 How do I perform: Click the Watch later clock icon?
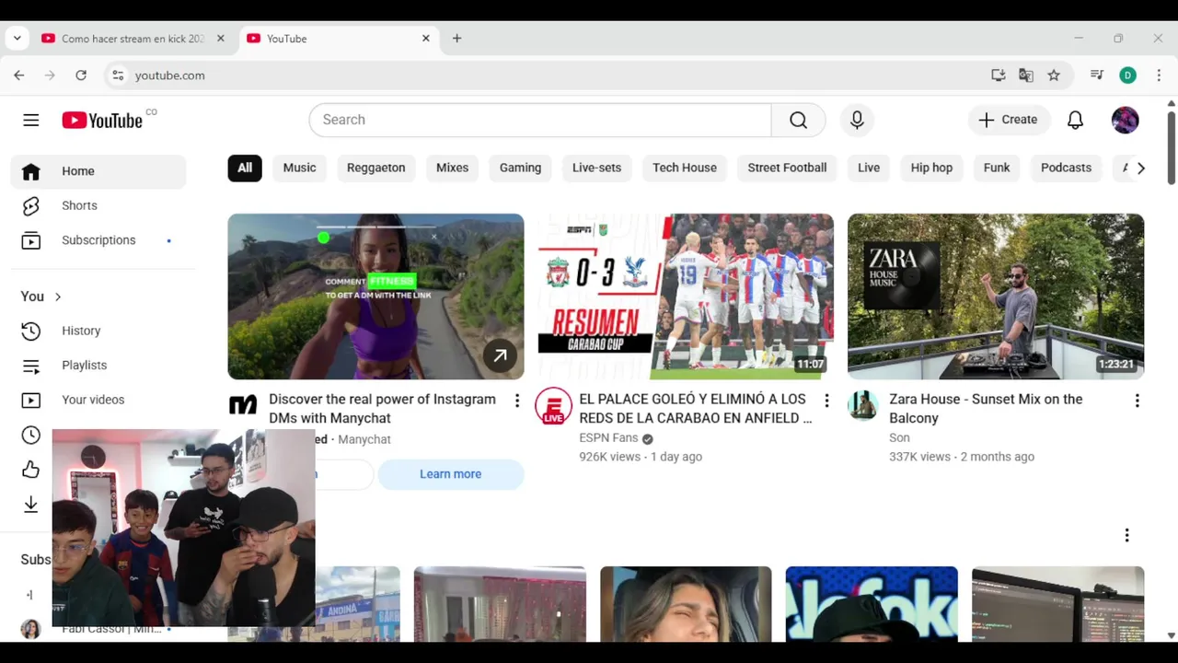click(x=31, y=435)
